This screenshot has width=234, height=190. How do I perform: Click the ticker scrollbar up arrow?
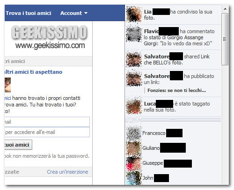tap(225, 9)
